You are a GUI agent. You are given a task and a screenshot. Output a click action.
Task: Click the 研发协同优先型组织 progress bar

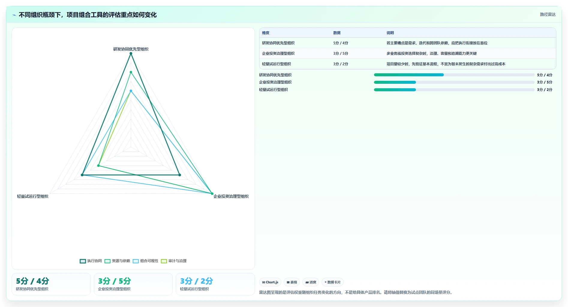[x=454, y=75]
